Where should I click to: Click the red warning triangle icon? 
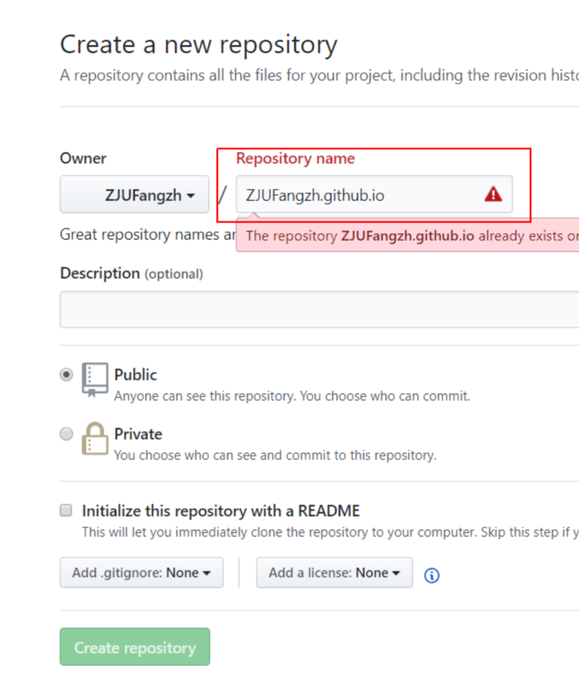click(493, 195)
